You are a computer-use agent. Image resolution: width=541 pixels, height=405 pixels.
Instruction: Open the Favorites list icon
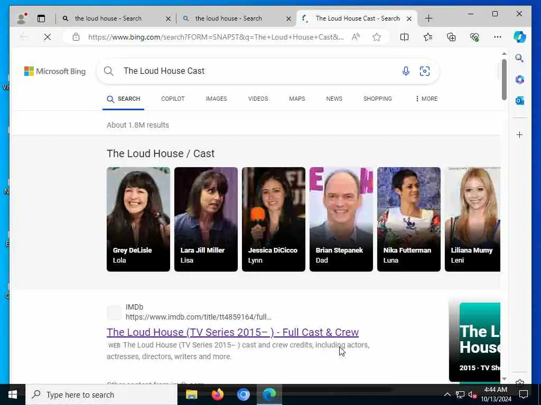pyautogui.click(x=428, y=37)
